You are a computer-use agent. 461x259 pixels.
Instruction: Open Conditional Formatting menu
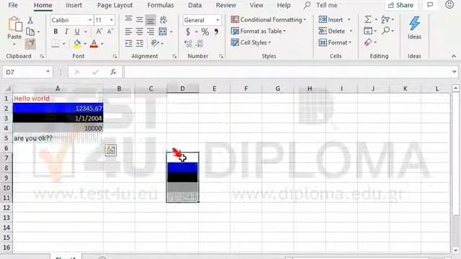[269, 19]
